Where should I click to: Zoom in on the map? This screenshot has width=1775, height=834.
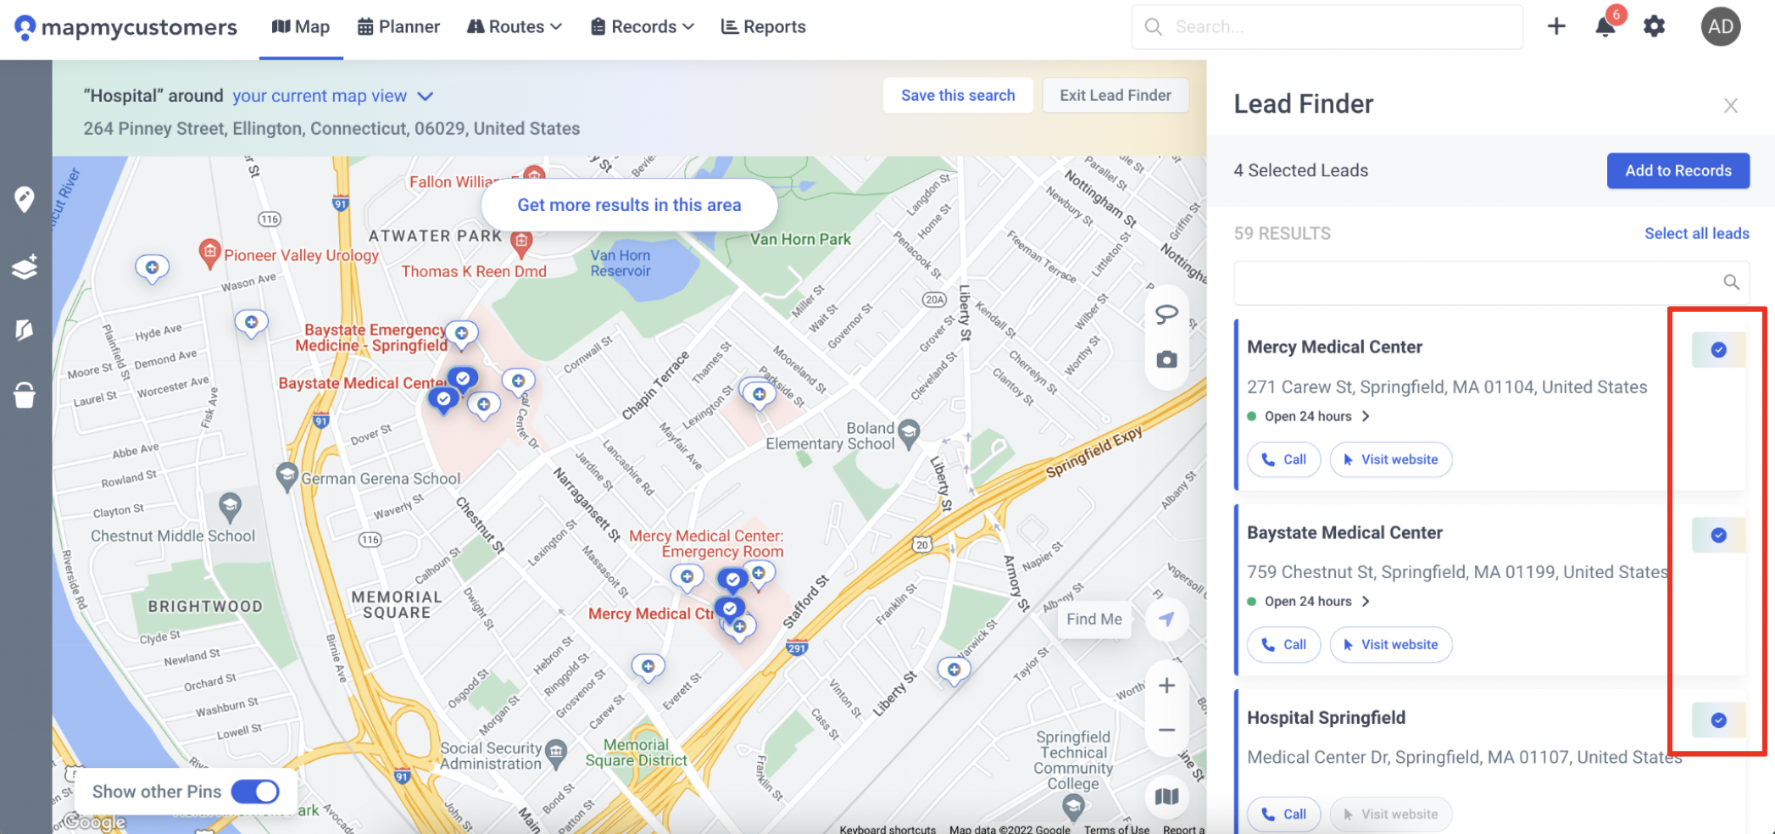[1166, 685]
